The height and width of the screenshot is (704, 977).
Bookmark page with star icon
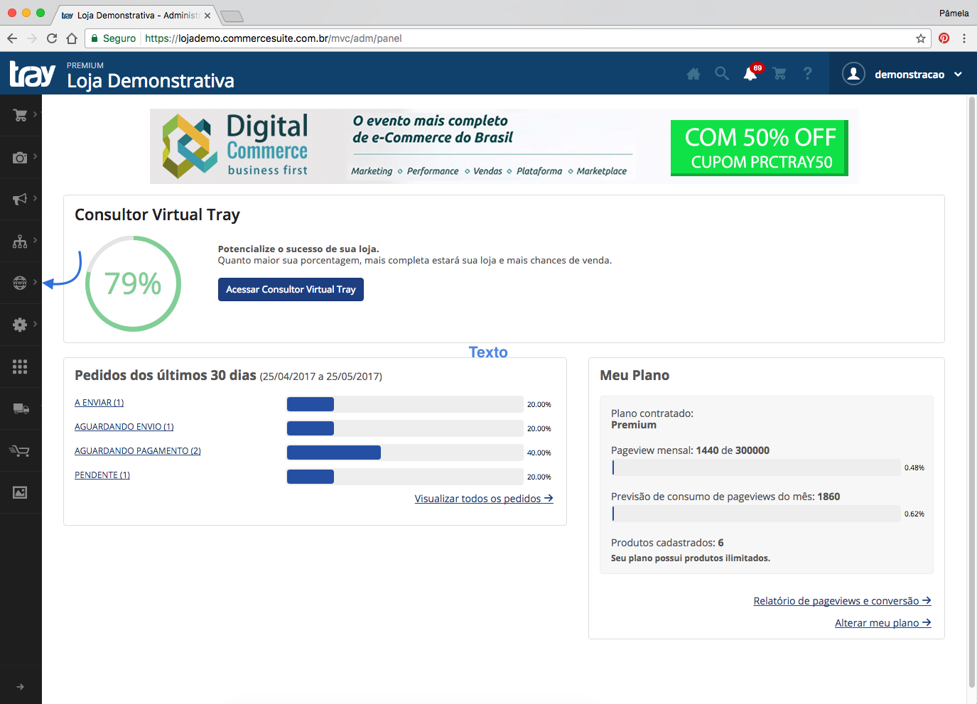[921, 38]
